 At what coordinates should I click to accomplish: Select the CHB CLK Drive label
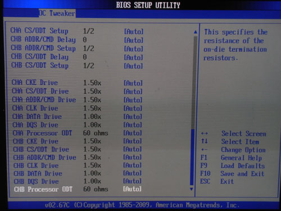click(x=36, y=165)
